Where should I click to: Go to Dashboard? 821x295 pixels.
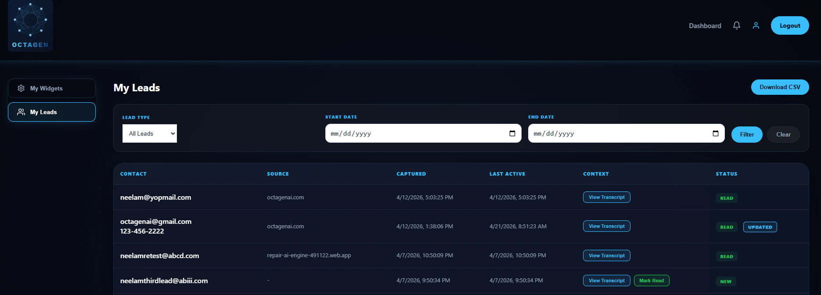click(705, 25)
